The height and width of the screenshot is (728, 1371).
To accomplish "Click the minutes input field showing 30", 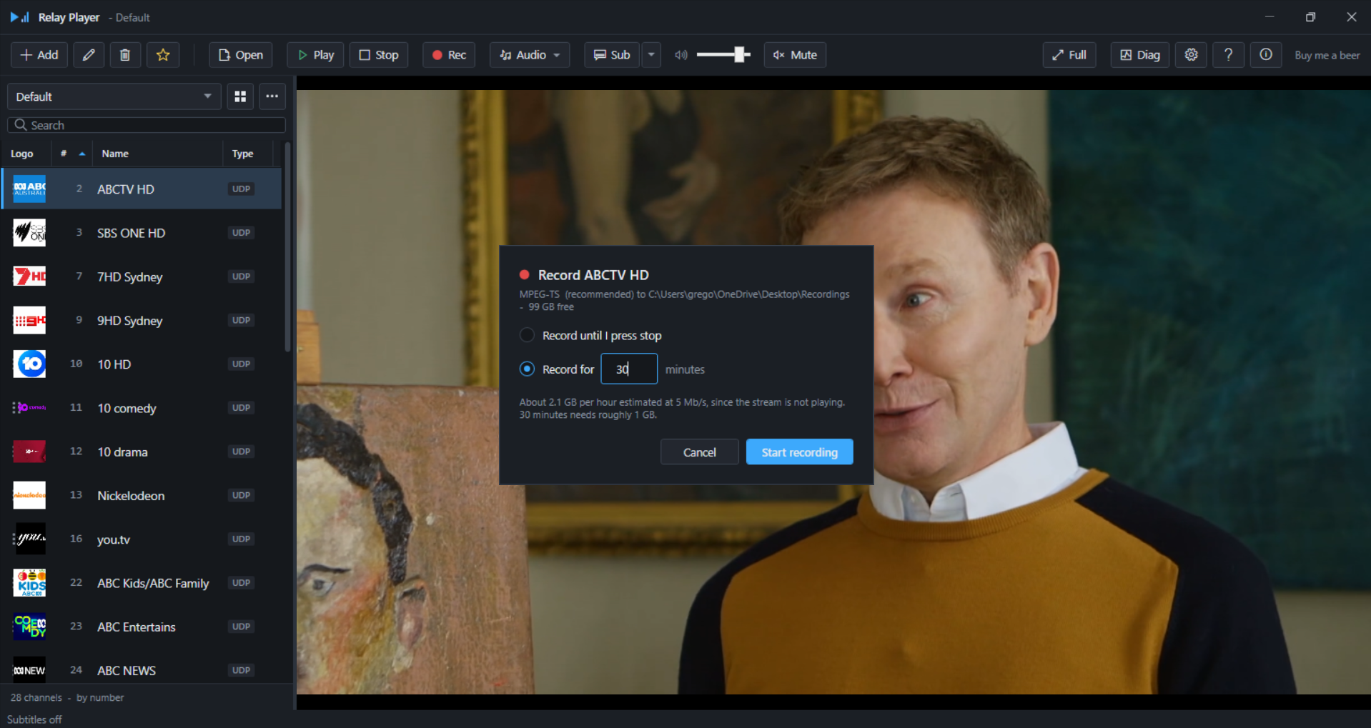I will [629, 369].
